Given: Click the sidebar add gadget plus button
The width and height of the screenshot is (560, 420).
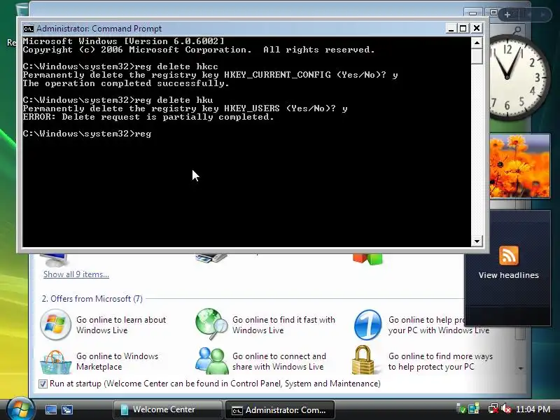Looking at the screenshot, I should pyautogui.click(x=507, y=15).
